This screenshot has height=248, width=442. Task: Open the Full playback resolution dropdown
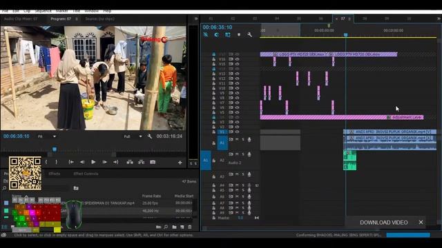coord(133,136)
